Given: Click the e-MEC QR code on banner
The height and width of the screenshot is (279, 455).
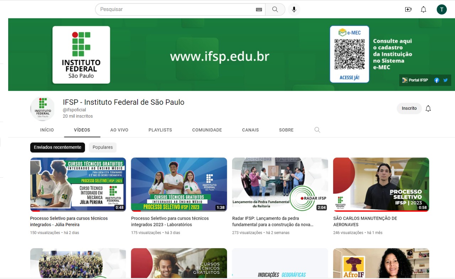Looking at the screenshot, I should click(x=349, y=54).
